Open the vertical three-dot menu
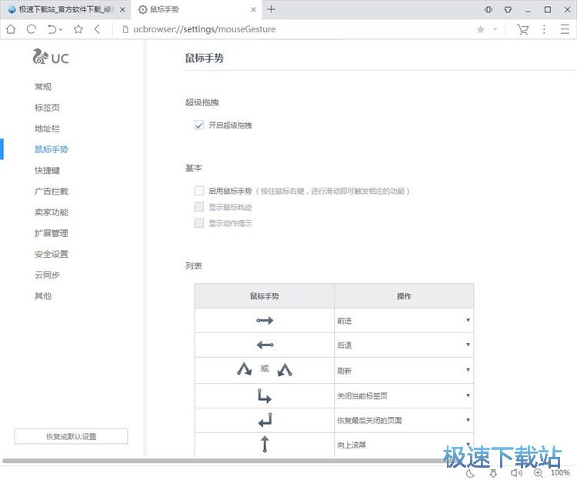This screenshot has height=480, width=577. [x=544, y=29]
